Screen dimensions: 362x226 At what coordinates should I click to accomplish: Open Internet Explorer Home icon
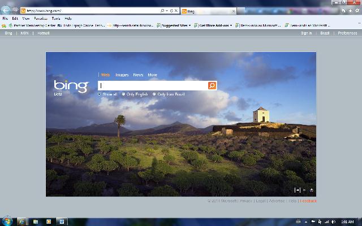[343, 11]
